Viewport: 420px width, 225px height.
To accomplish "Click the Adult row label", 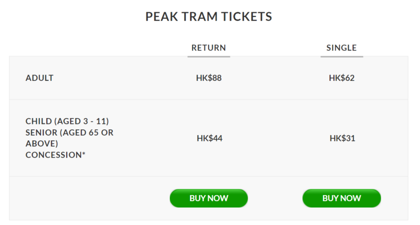I will (39, 78).
